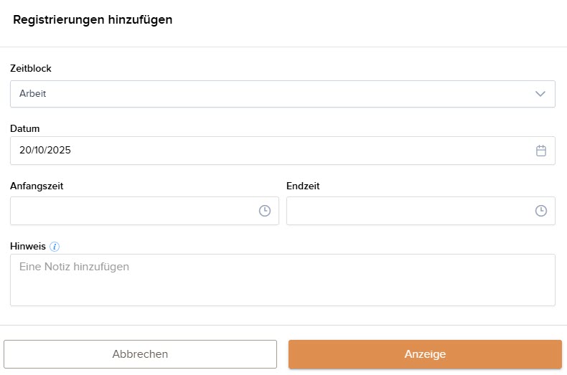Click the clock icon in Endzeit field
This screenshot has height=375, width=567.
541,211
